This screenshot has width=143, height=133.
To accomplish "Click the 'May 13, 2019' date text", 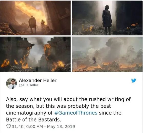I will (x=61, y=126).
